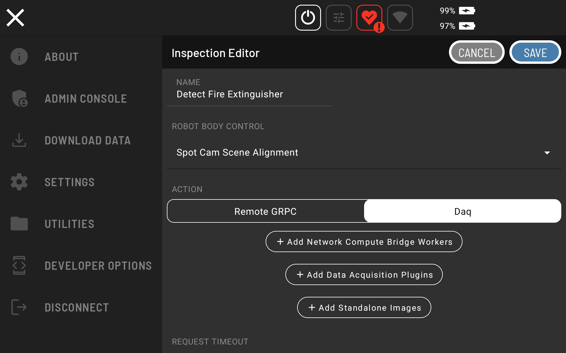This screenshot has height=353, width=566.
Task: Go to the Utilities menu item
Action: pyautogui.click(x=70, y=224)
